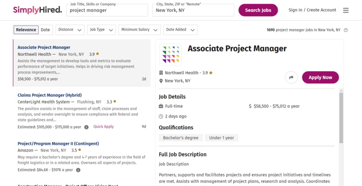Open the hamburger menu icon

pyautogui.click(x=346, y=10)
